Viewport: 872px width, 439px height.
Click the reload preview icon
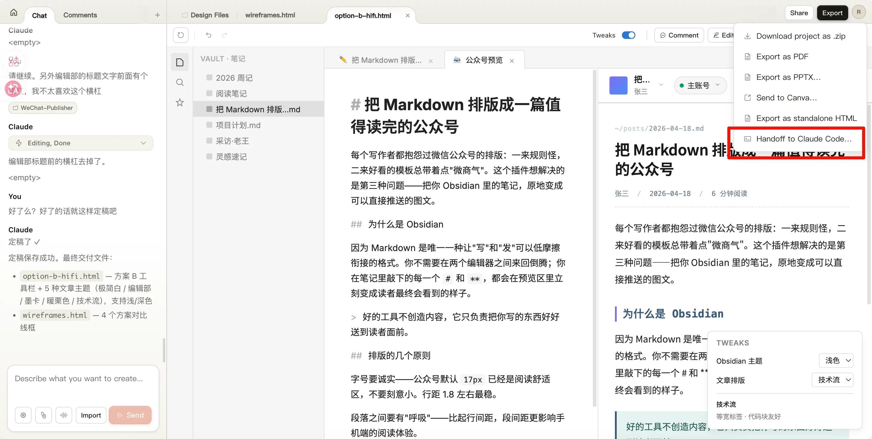[181, 35]
